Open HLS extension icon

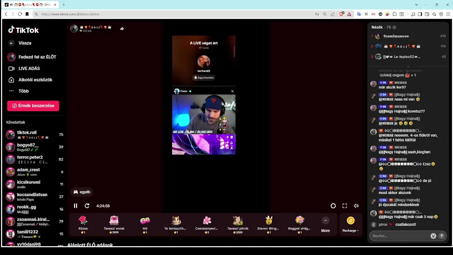[x=373, y=14]
